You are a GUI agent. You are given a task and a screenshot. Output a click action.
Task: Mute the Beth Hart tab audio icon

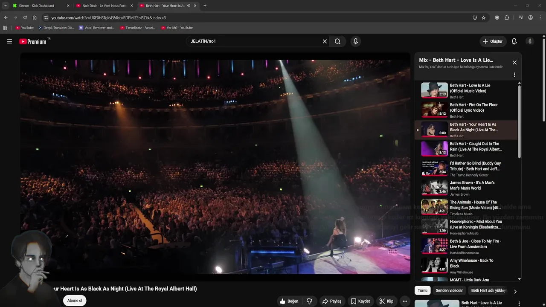tap(189, 6)
